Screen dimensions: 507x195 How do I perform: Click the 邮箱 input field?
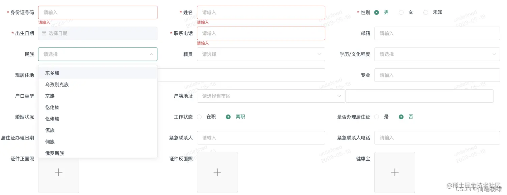437,33
